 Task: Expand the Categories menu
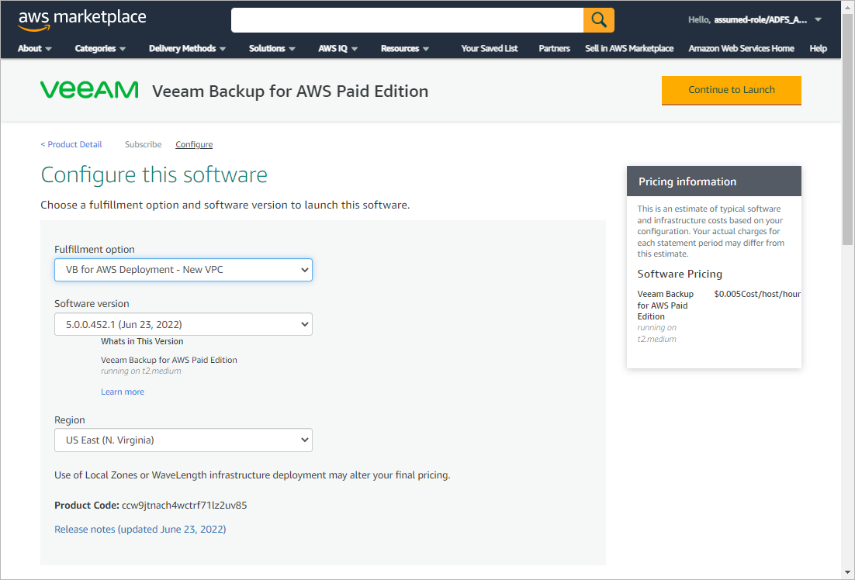click(x=100, y=48)
